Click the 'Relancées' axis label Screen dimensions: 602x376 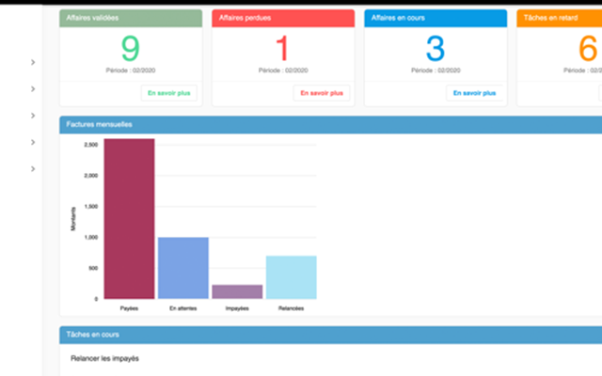pos(291,308)
